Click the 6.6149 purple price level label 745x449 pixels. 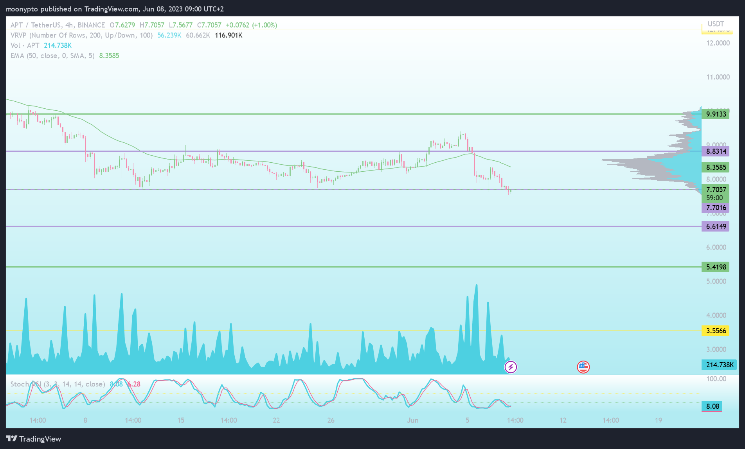click(x=716, y=226)
